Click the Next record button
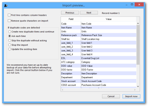This screenshot has height=107, width=149. (89, 13)
